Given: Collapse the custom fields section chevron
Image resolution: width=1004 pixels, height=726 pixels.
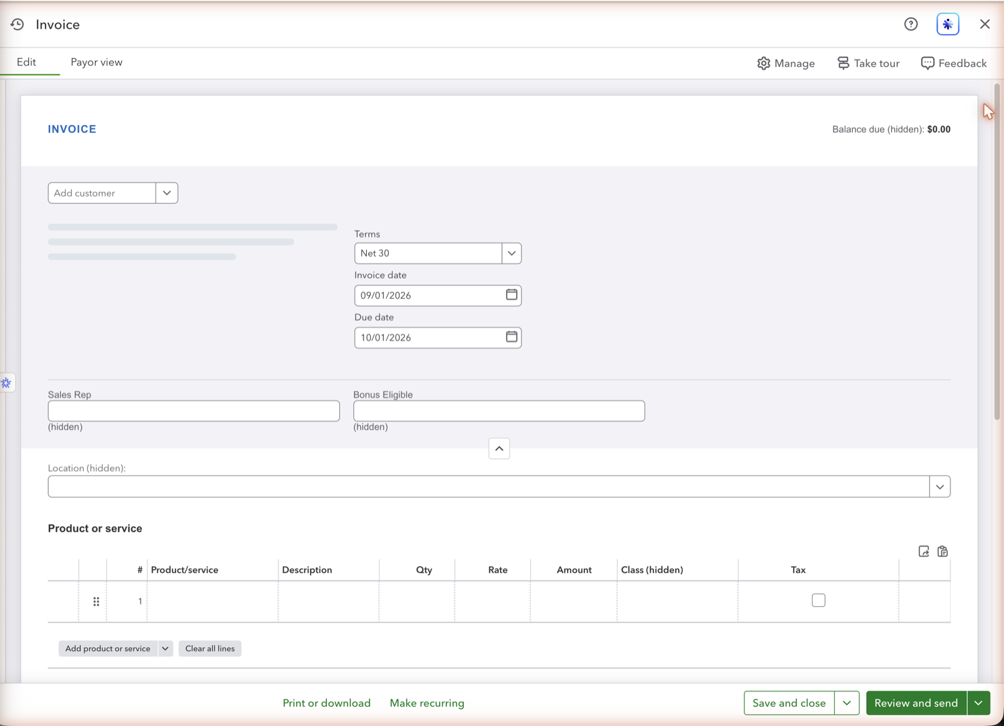Looking at the screenshot, I should 499,449.
